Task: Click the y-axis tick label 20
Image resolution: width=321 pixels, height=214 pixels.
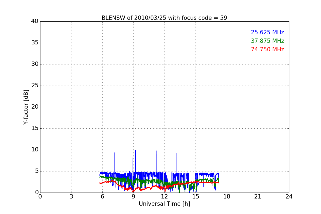Action: point(35,107)
